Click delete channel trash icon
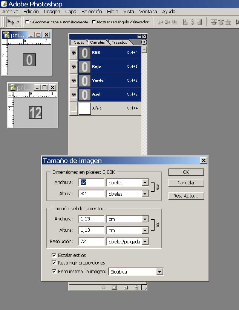239x310 pixels. pyautogui.click(x=136, y=287)
